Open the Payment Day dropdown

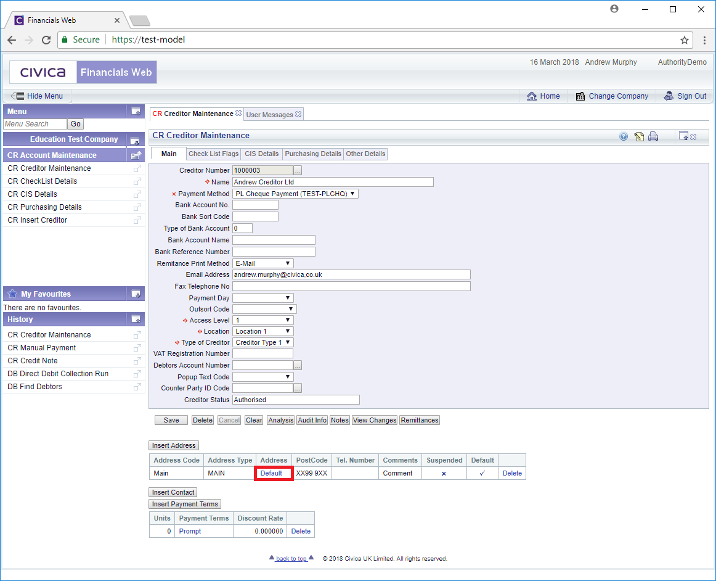tap(263, 298)
